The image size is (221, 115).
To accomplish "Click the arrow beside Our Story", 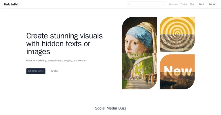I will click(60, 71).
